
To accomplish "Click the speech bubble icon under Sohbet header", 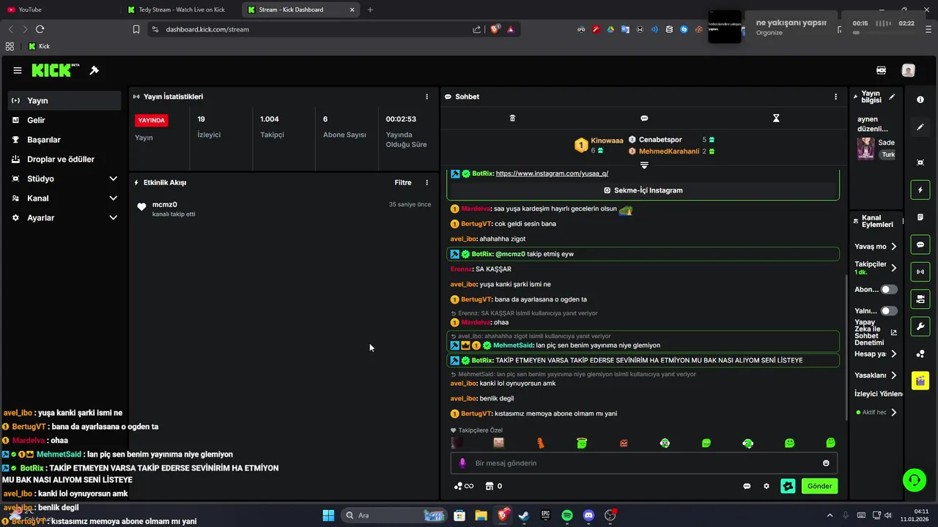I will (x=644, y=118).
